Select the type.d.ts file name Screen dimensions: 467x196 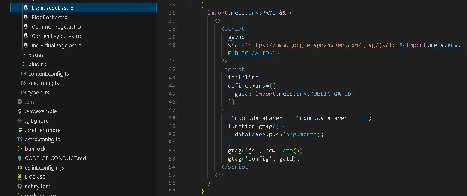pos(39,93)
